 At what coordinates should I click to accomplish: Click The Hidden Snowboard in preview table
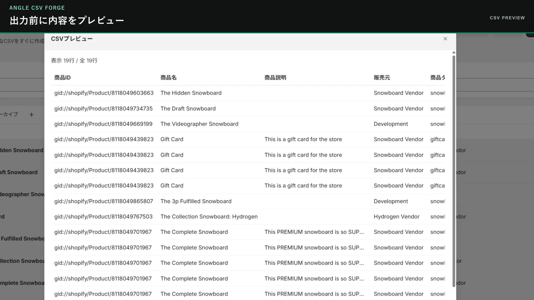coord(191,93)
